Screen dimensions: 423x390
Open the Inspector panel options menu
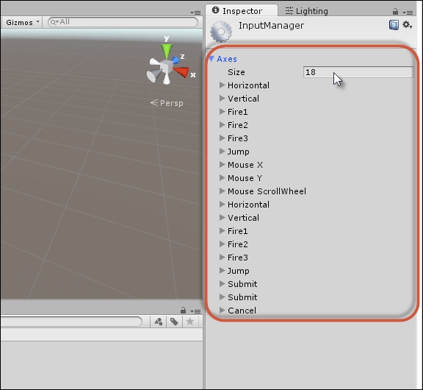(x=408, y=13)
